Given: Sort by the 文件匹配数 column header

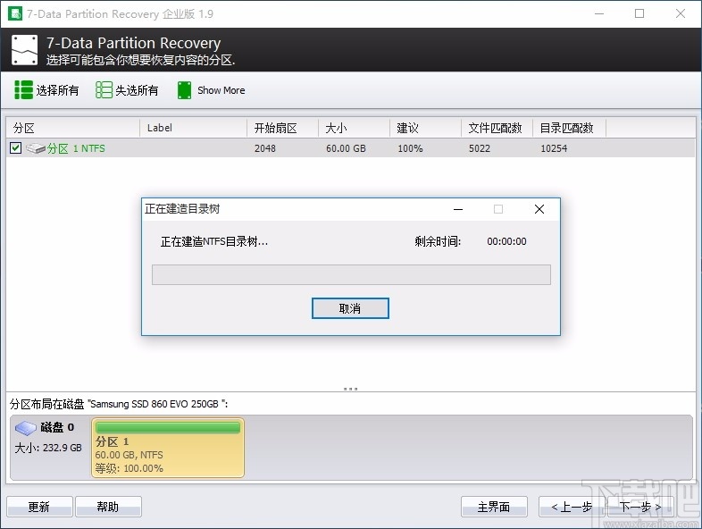Looking at the screenshot, I should [497, 128].
